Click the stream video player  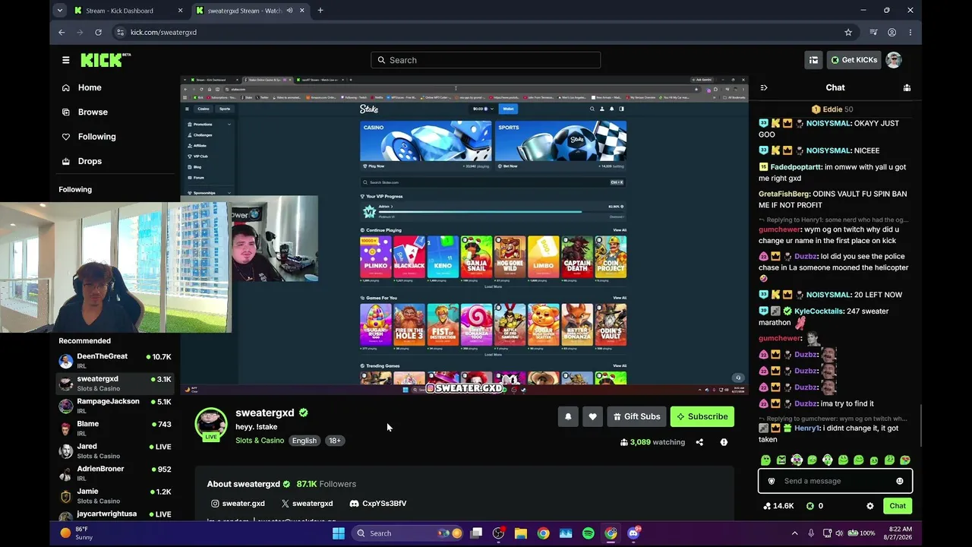(x=464, y=236)
